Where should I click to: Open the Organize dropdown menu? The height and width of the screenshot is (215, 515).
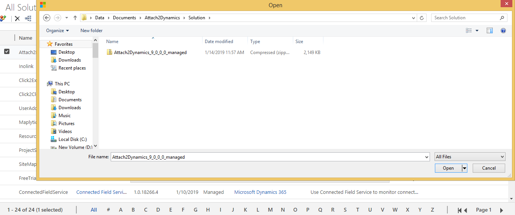click(57, 31)
